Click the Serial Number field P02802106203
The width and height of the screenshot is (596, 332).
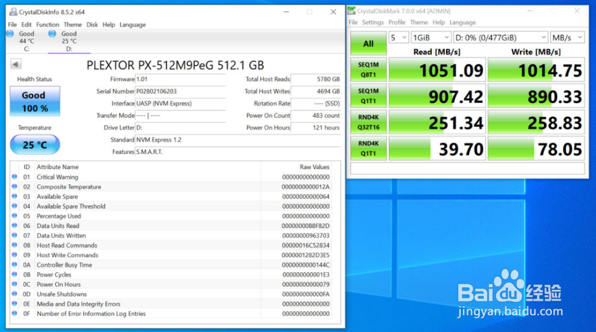(180, 91)
